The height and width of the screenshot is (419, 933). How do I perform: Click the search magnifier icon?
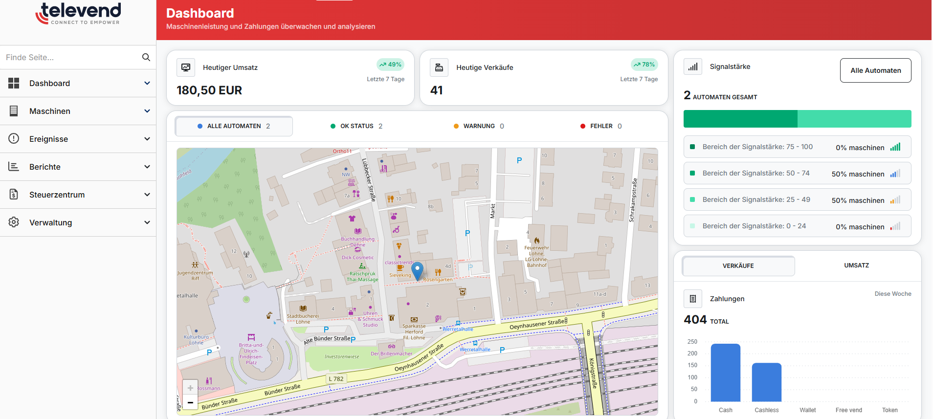146,57
